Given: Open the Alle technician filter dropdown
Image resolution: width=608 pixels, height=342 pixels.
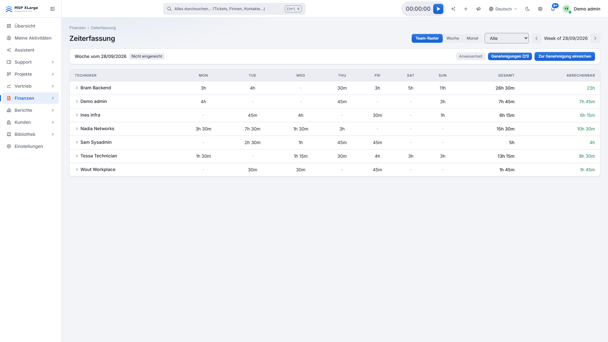Looking at the screenshot, I should click(507, 38).
